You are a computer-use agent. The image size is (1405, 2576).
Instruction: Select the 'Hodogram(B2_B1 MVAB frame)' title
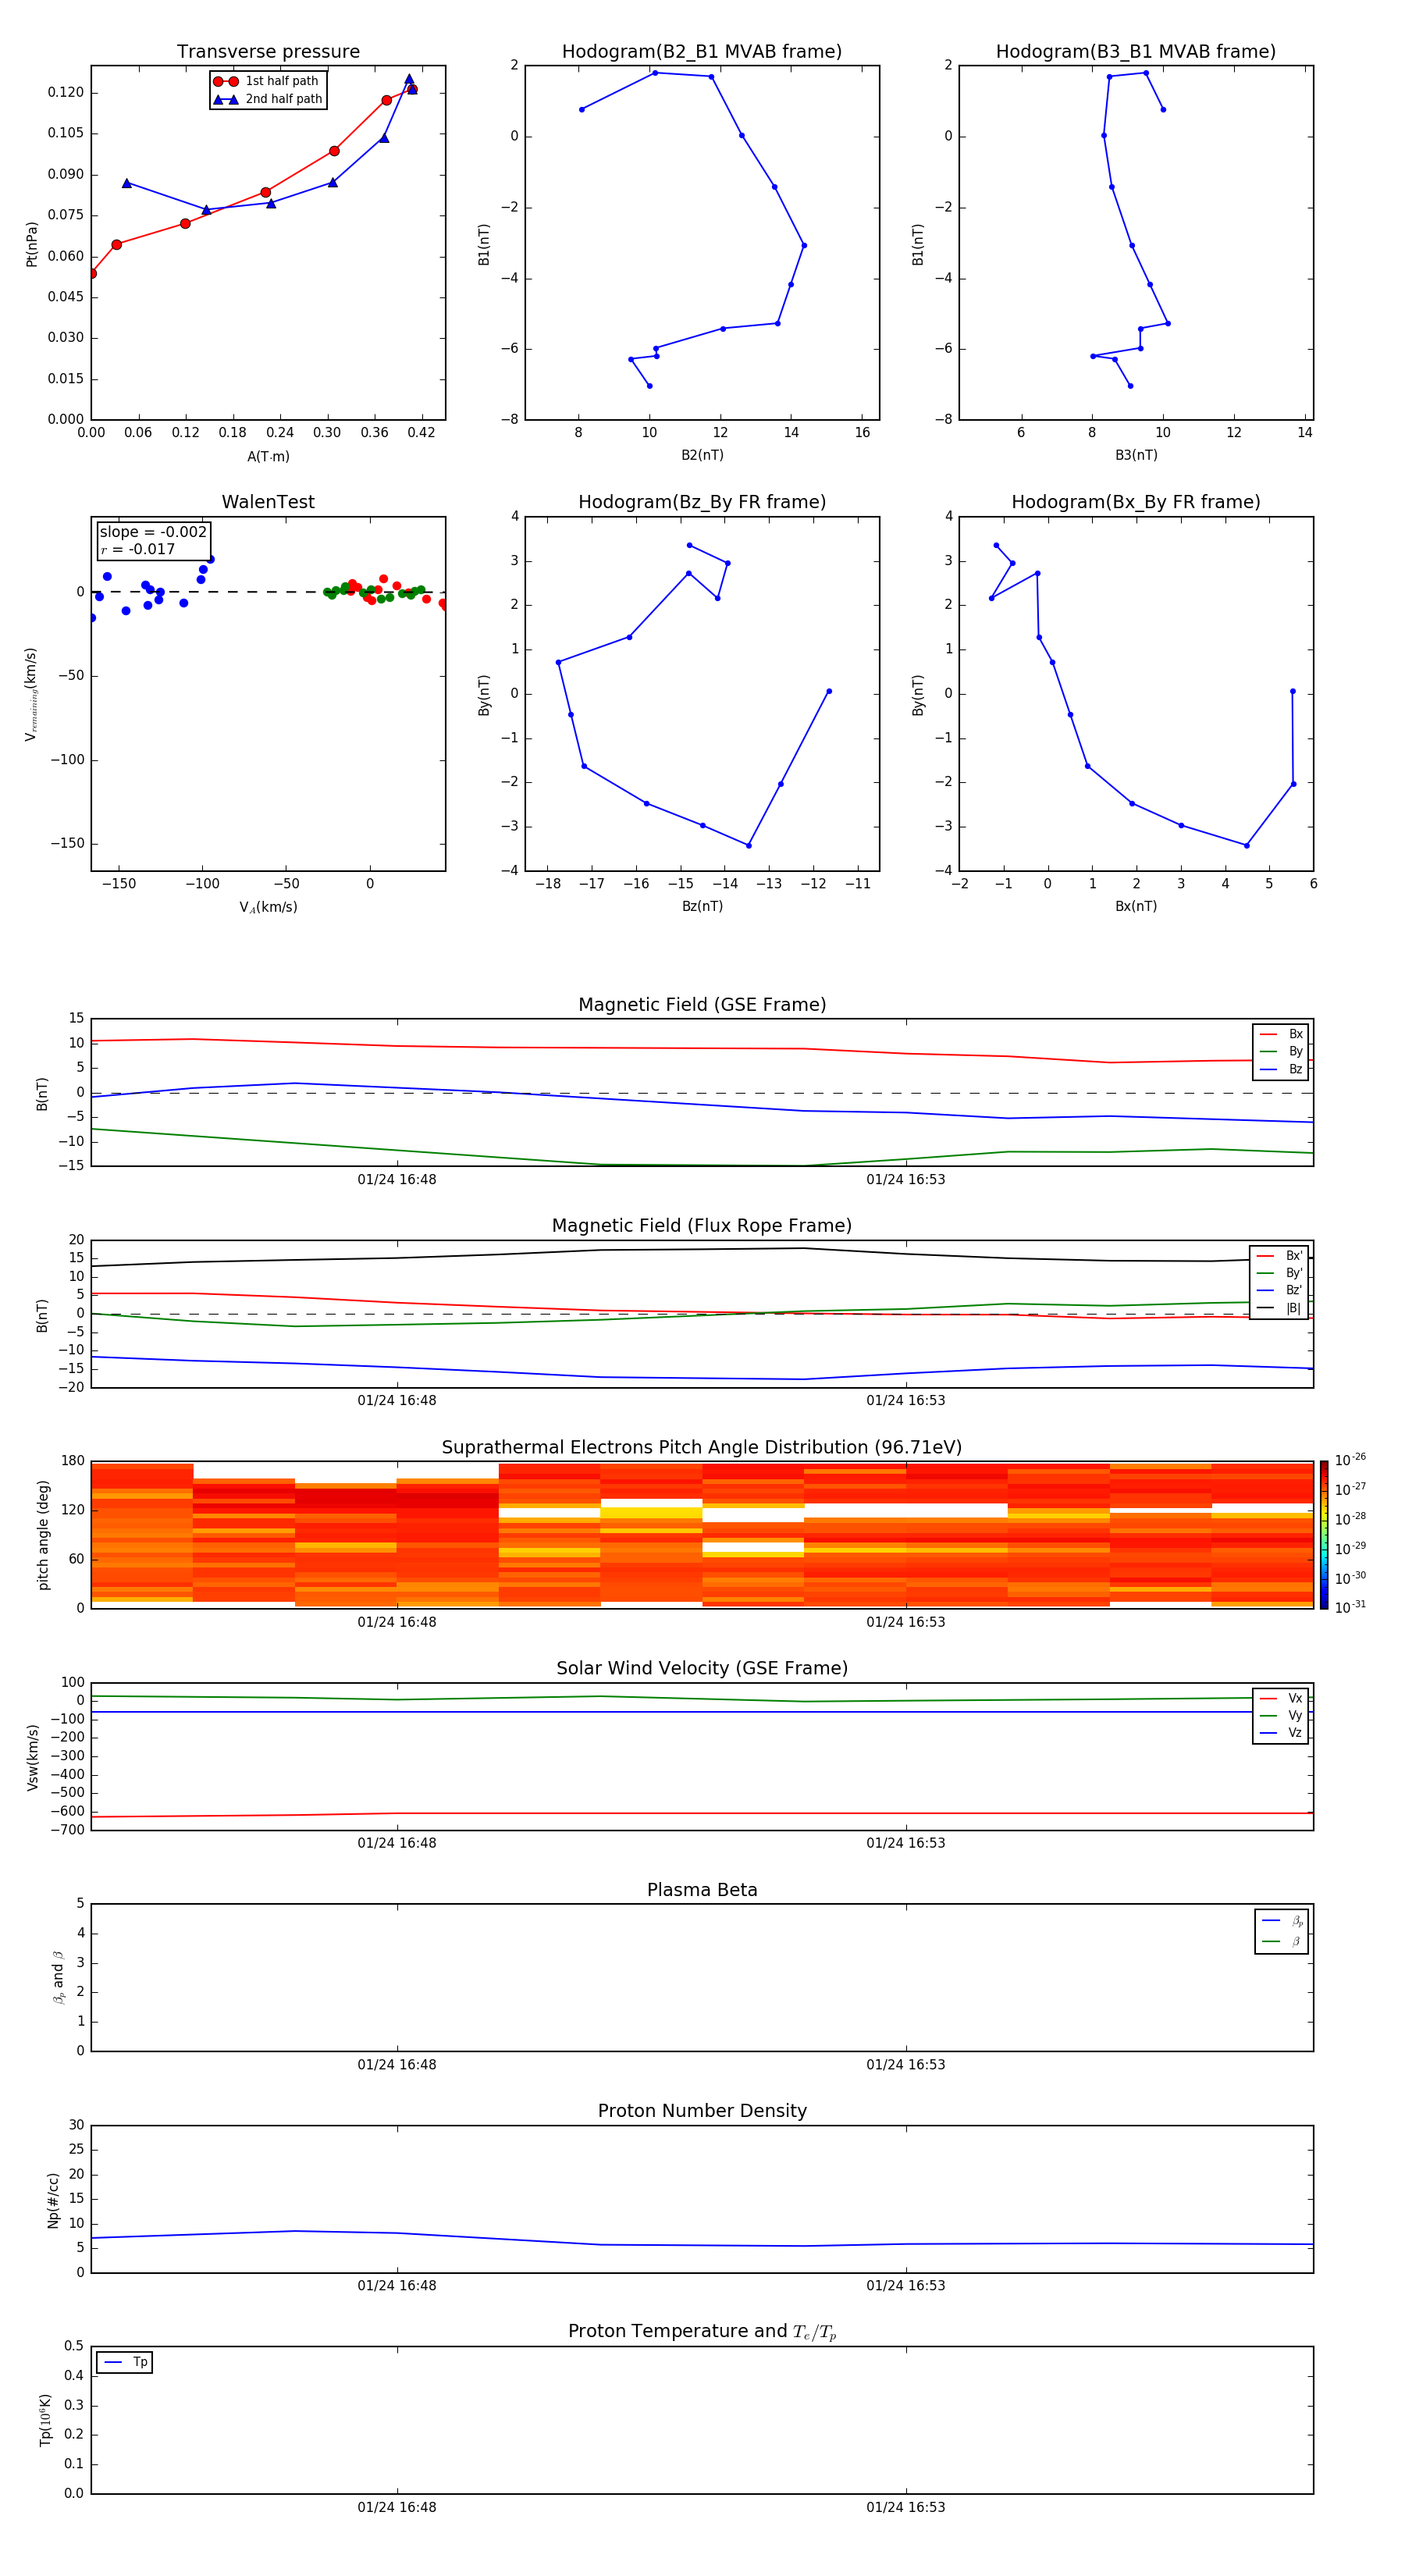(702, 52)
